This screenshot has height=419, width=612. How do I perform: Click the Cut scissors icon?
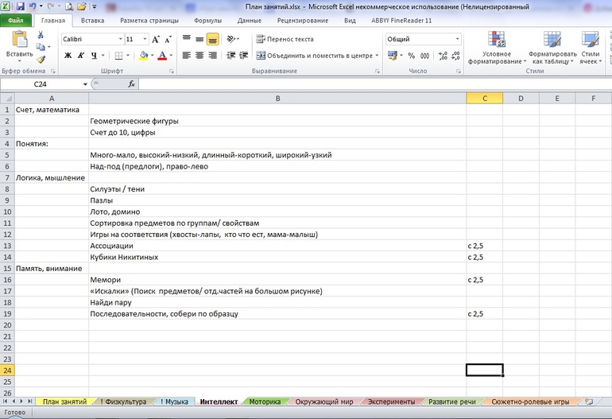[x=41, y=35]
